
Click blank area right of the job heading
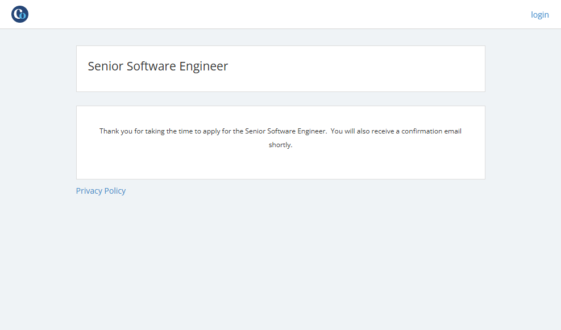[x=369, y=68]
